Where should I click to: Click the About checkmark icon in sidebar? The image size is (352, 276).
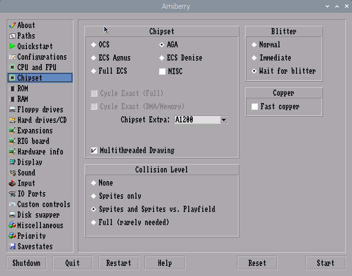click(x=12, y=25)
